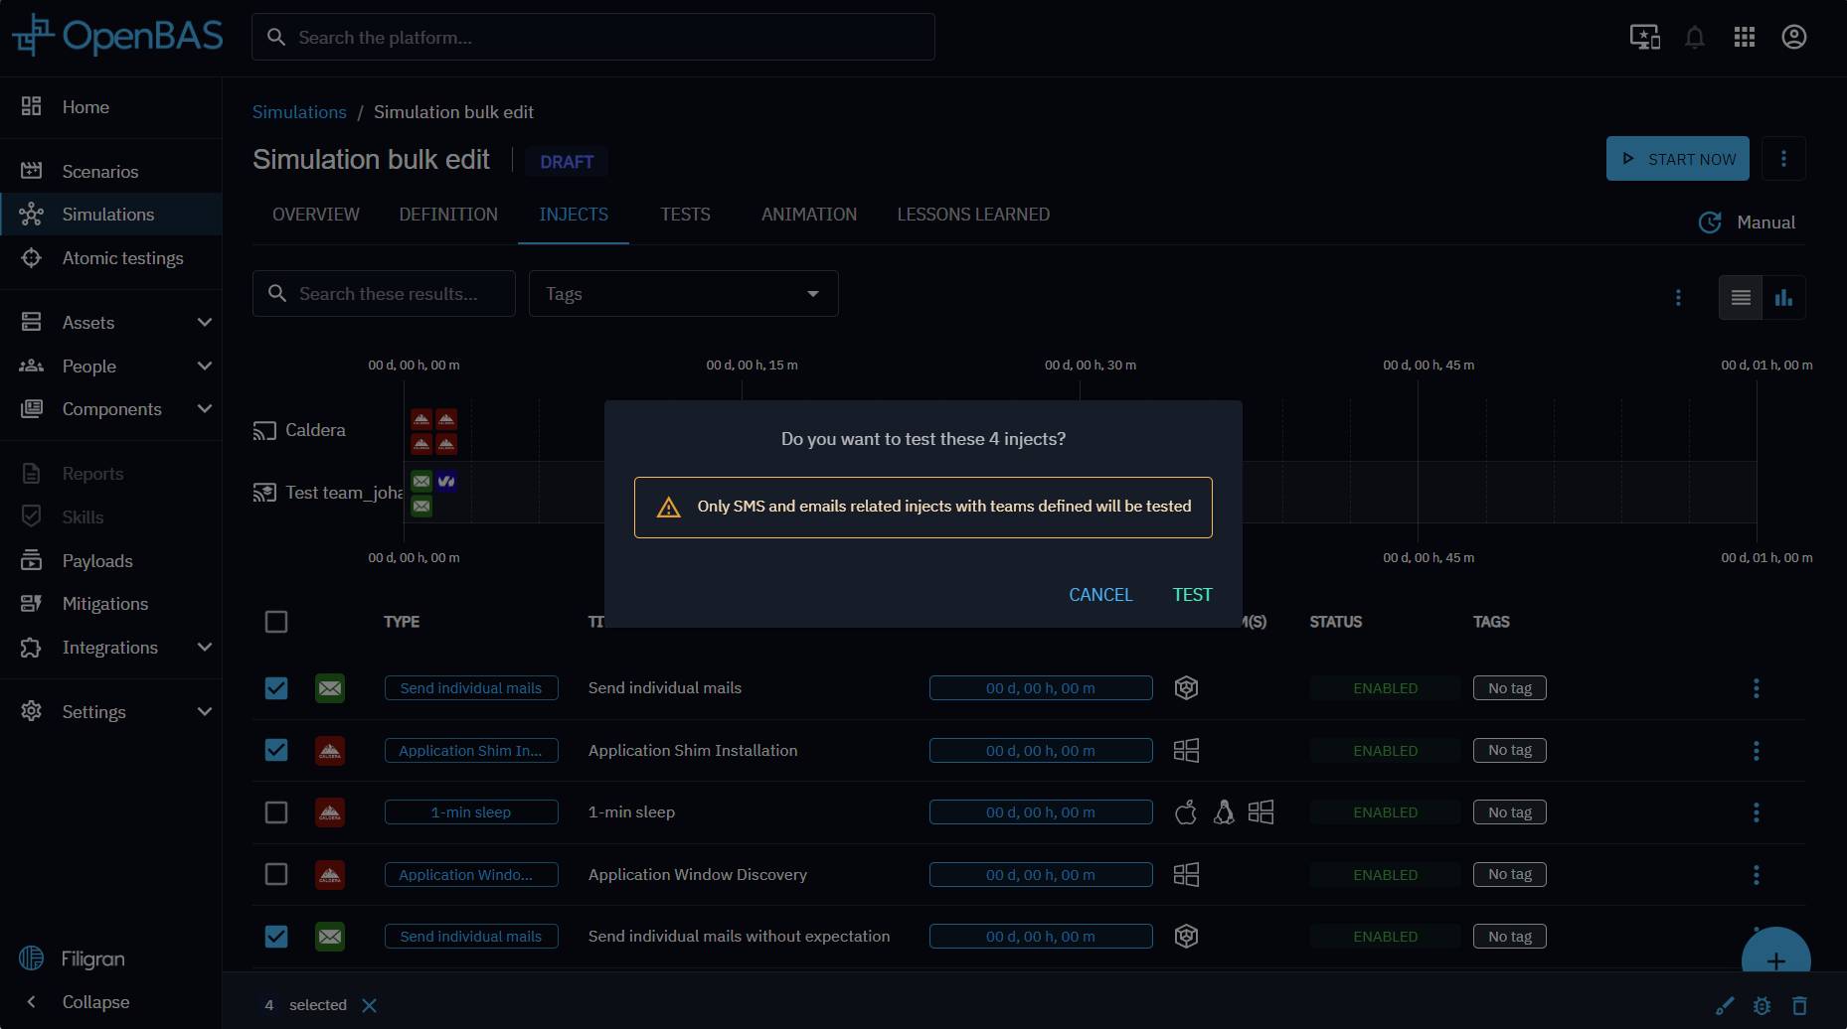Open the Lessons Learned tab

pyautogui.click(x=973, y=215)
